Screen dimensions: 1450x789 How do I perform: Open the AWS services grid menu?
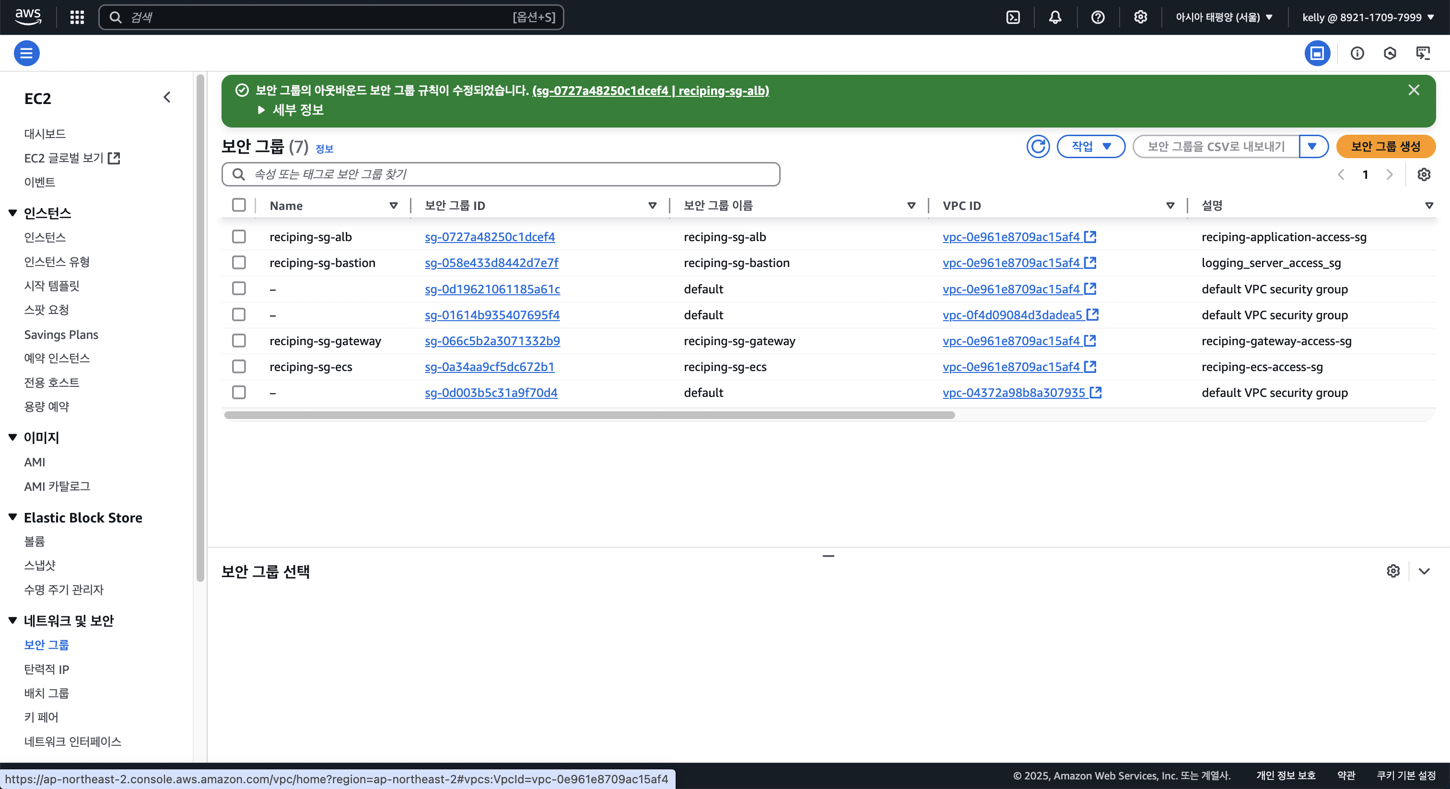coord(77,17)
